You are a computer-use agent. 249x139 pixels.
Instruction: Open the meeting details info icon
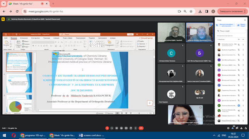click(x=228, y=128)
